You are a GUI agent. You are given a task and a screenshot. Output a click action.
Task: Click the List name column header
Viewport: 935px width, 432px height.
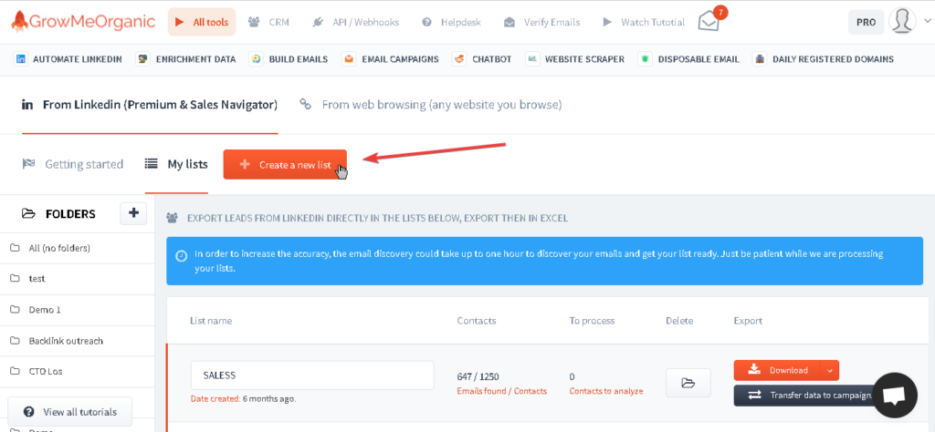pos(211,321)
